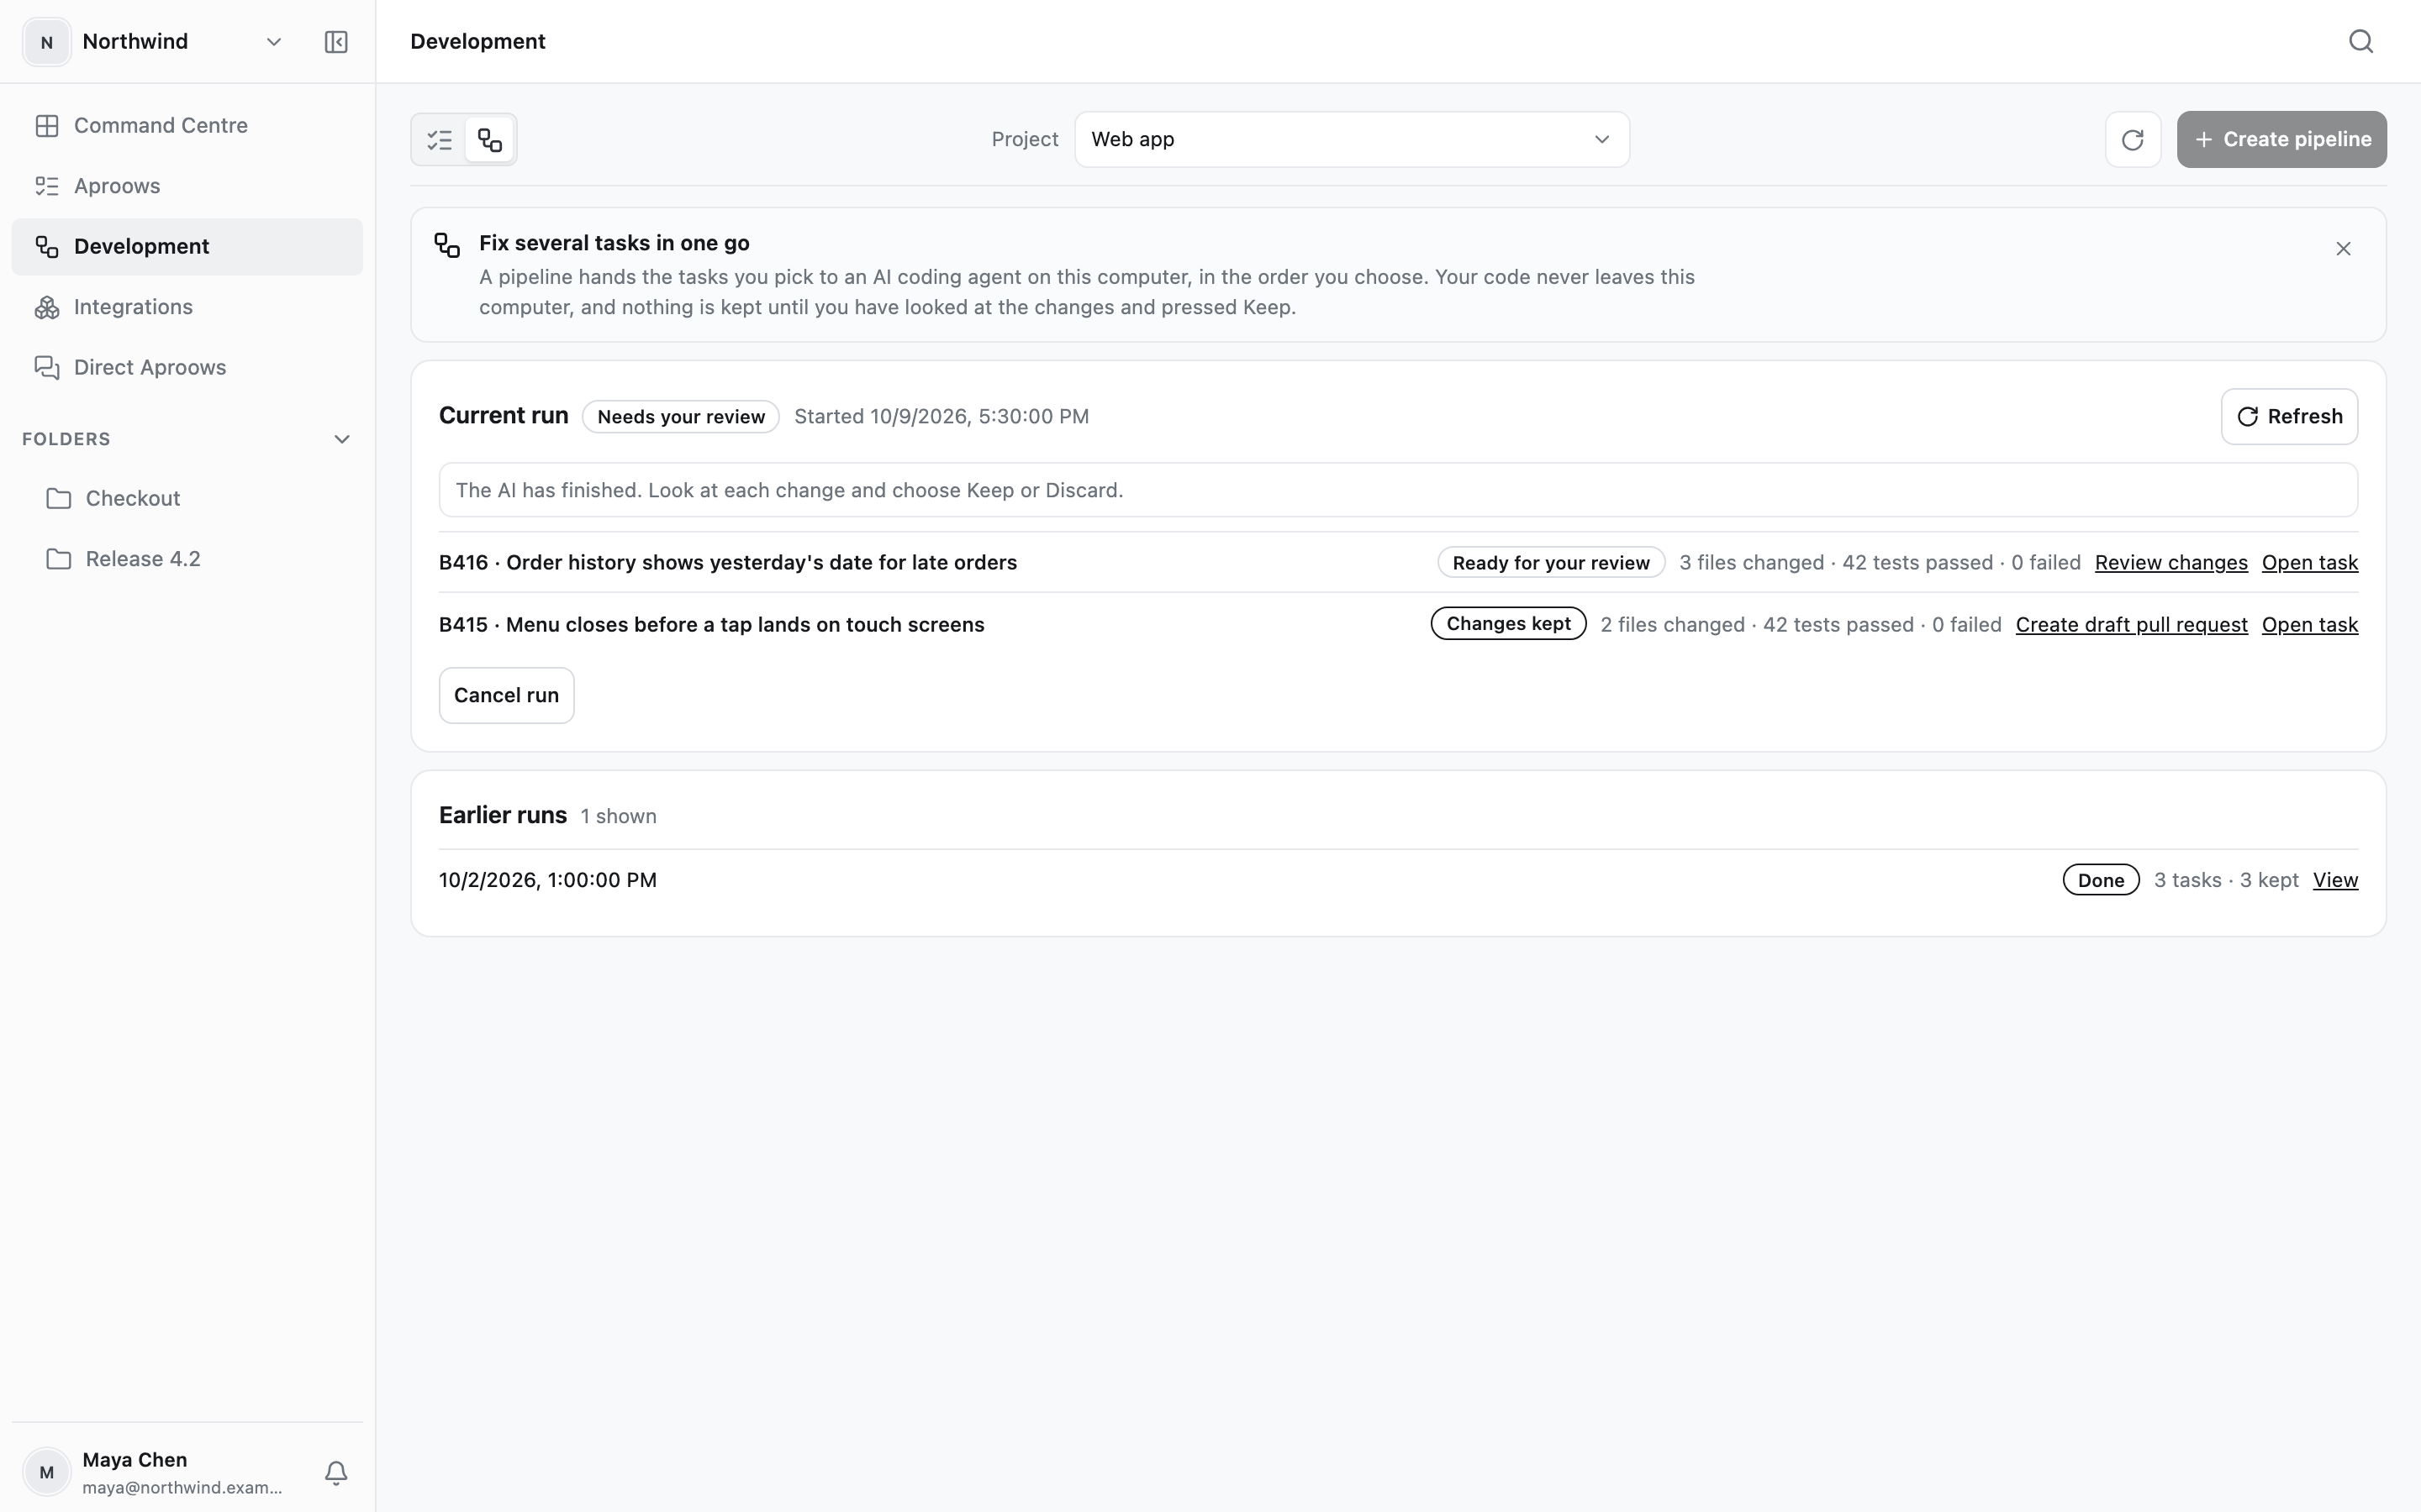2421x1512 pixels.
Task: Click the 'The AI has finished' message box
Action: pyautogui.click(x=1398, y=490)
